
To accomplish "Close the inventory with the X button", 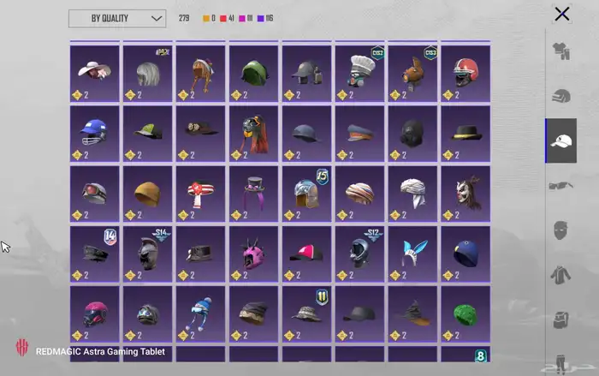I will 562,15.
